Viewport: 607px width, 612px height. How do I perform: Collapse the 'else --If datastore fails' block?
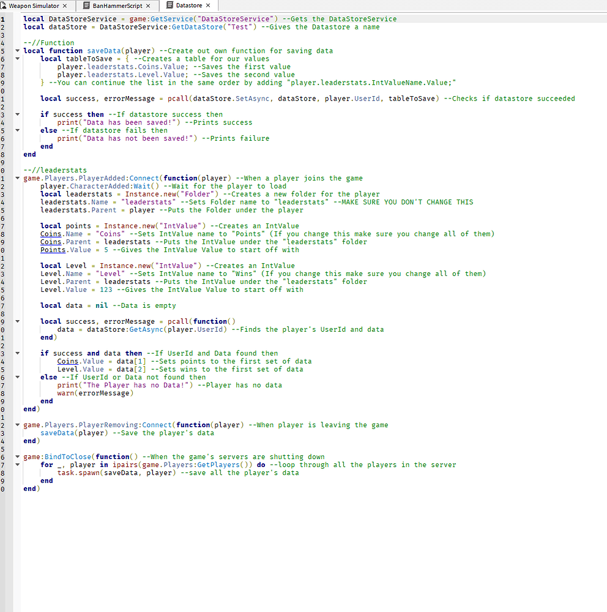pos(17,130)
